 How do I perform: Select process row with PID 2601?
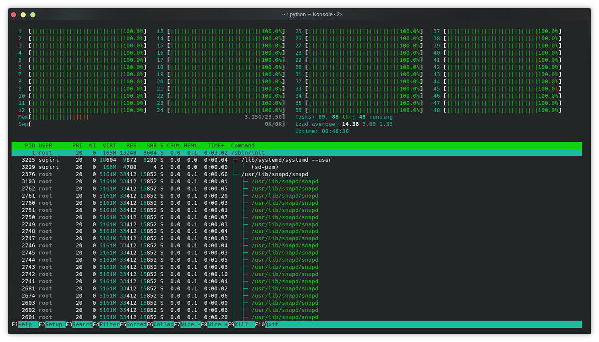(x=297, y=317)
